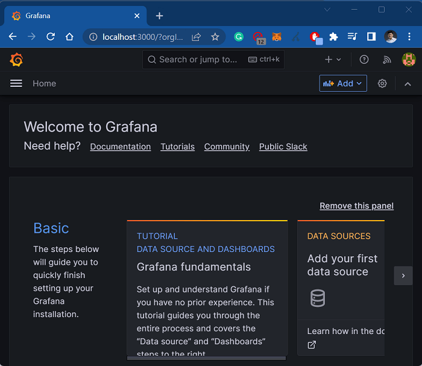Screen dimensions: 422x366
Task: Open the Documentation link
Action: (x=121, y=147)
